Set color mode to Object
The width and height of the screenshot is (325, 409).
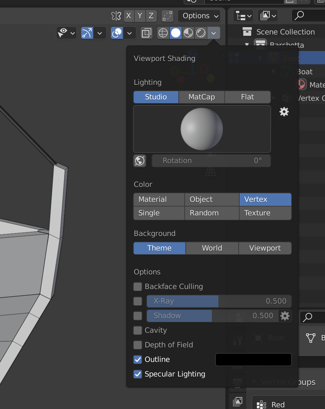point(212,199)
